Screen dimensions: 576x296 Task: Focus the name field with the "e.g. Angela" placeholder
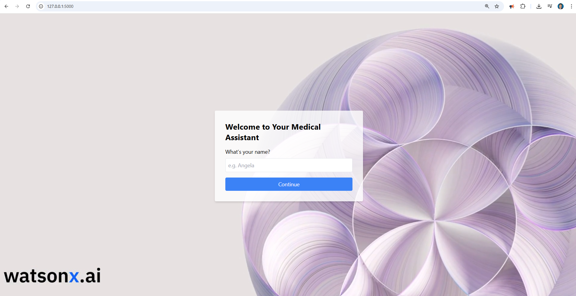tap(289, 165)
